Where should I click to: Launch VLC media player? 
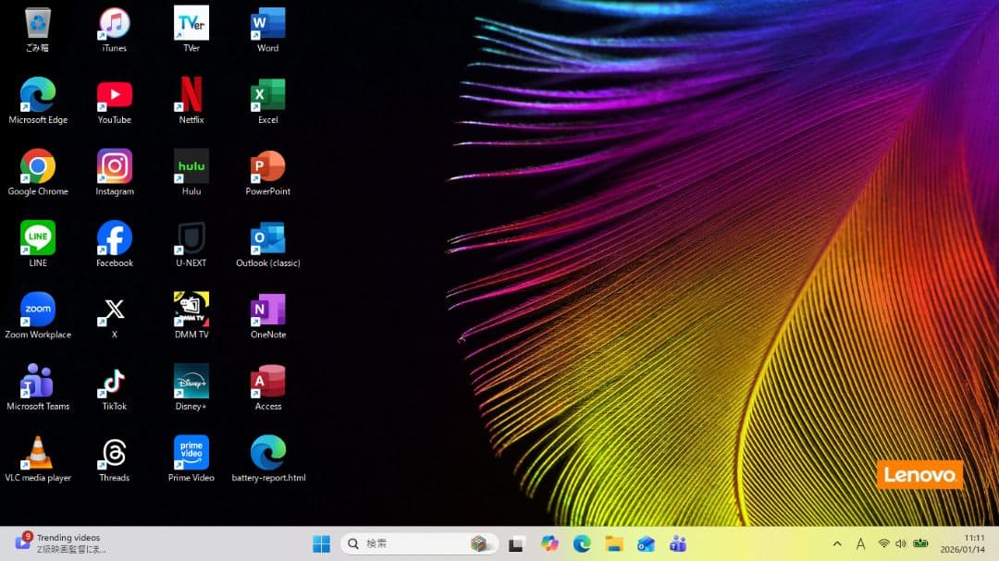pos(37,453)
